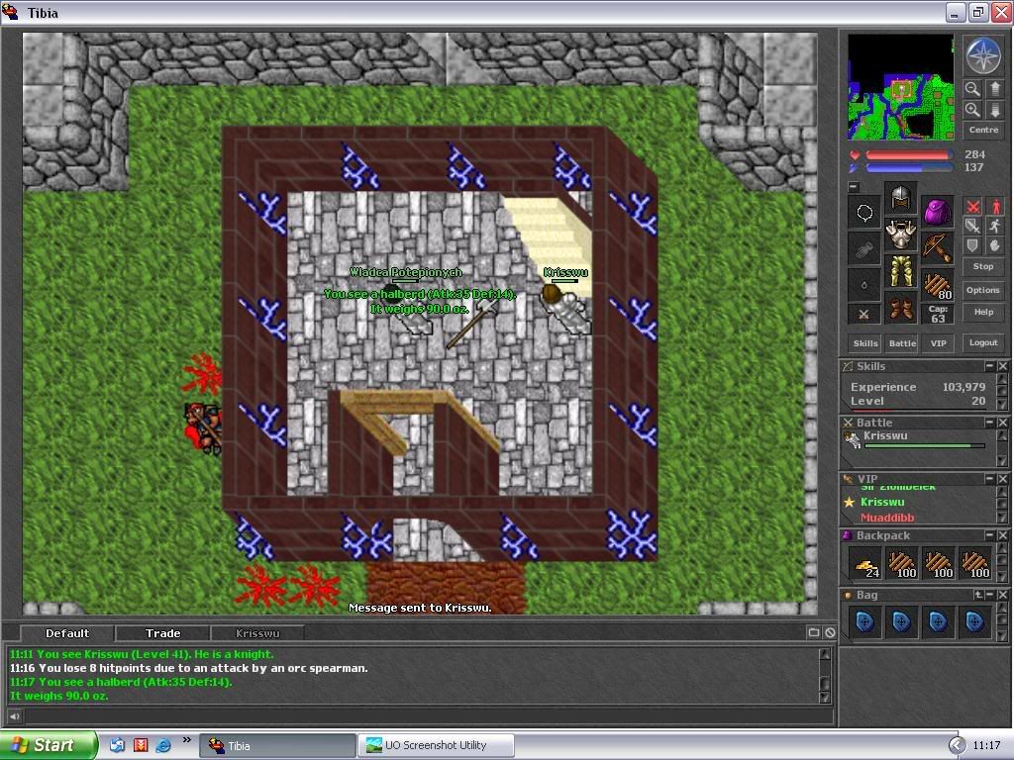Open the purple backpack slot
1014x760 pixels.
click(x=937, y=211)
